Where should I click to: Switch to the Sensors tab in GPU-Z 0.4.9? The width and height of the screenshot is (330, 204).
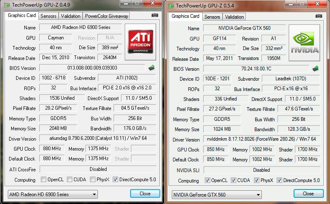click(x=48, y=16)
